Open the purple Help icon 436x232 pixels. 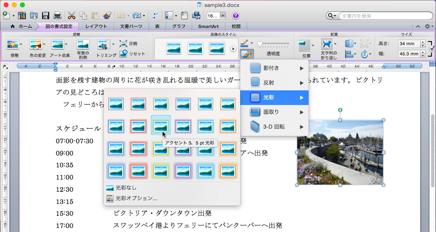[236, 16]
